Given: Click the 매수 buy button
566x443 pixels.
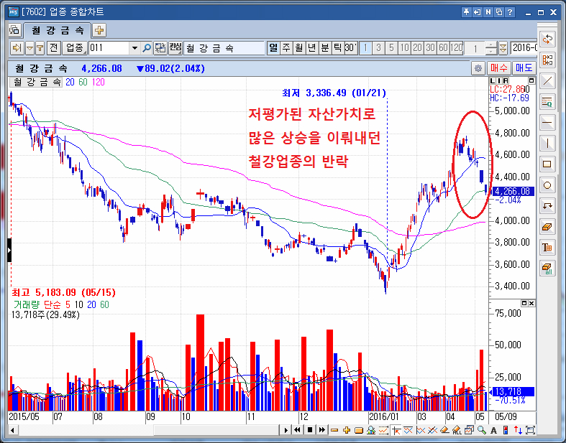Looking at the screenshot, I should coord(499,68).
